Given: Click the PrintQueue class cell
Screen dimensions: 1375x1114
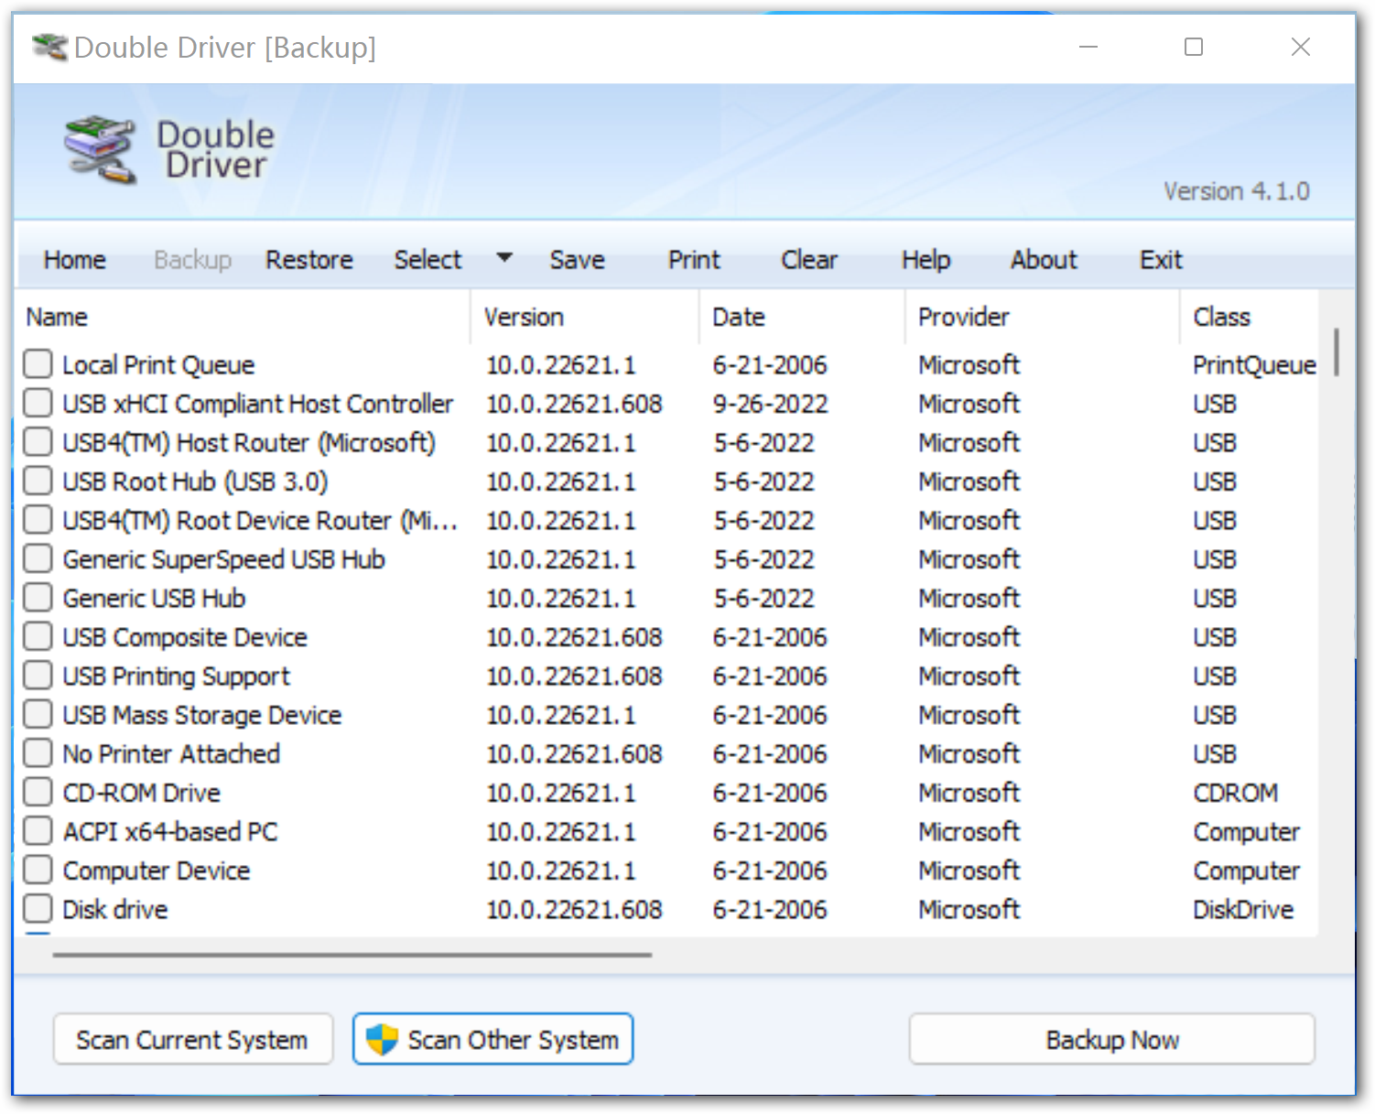Looking at the screenshot, I should click(1254, 365).
